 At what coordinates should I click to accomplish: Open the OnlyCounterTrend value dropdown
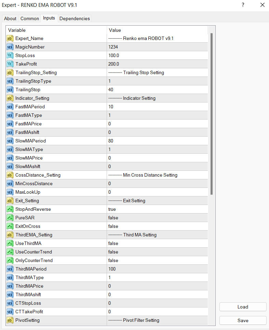tap(157, 260)
